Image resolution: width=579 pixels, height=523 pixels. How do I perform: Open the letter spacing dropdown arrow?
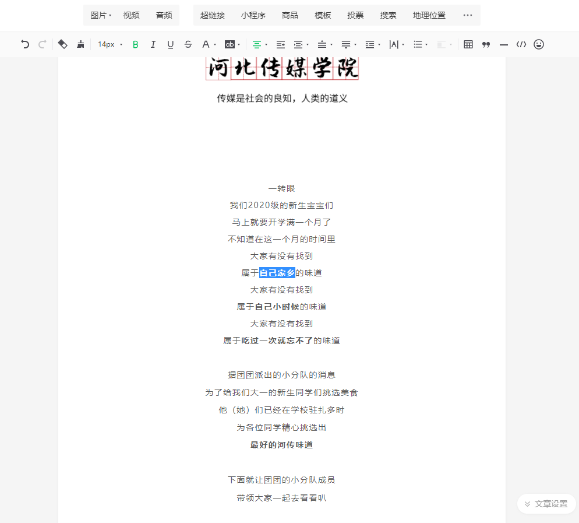(403, 45)
